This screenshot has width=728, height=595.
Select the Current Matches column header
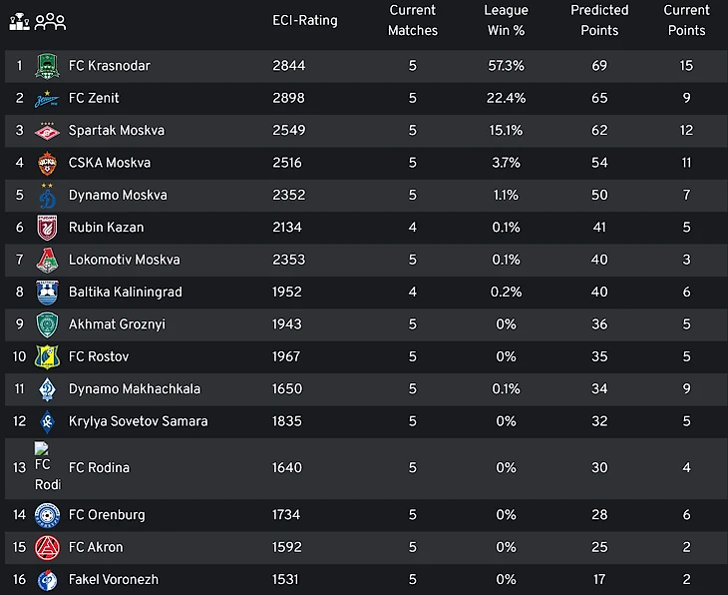tap(413, 20)
